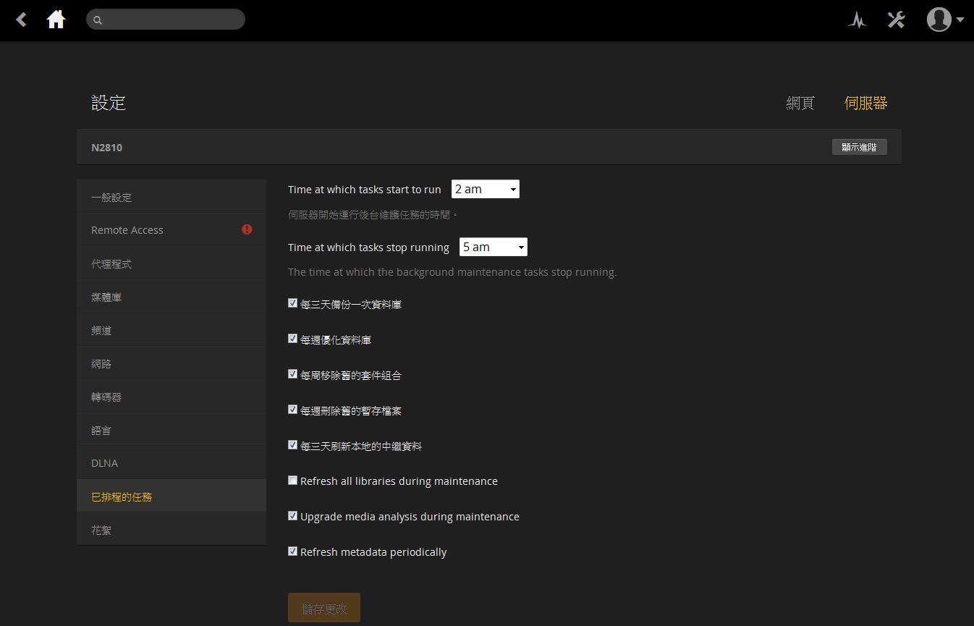Open the tasks stop time dropdown (5 am)
The image size is (974, 626).
(x=494, y=247)
